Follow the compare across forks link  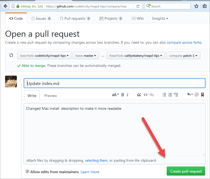(x=184, y=42)
